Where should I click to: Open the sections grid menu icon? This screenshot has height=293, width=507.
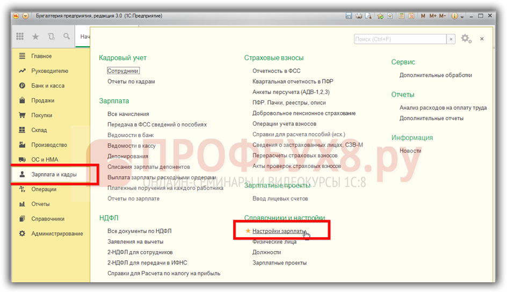click(x=20, y=36)
